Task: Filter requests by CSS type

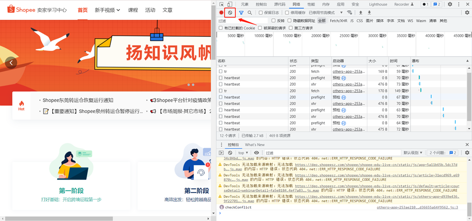Action: coord(360,21)
